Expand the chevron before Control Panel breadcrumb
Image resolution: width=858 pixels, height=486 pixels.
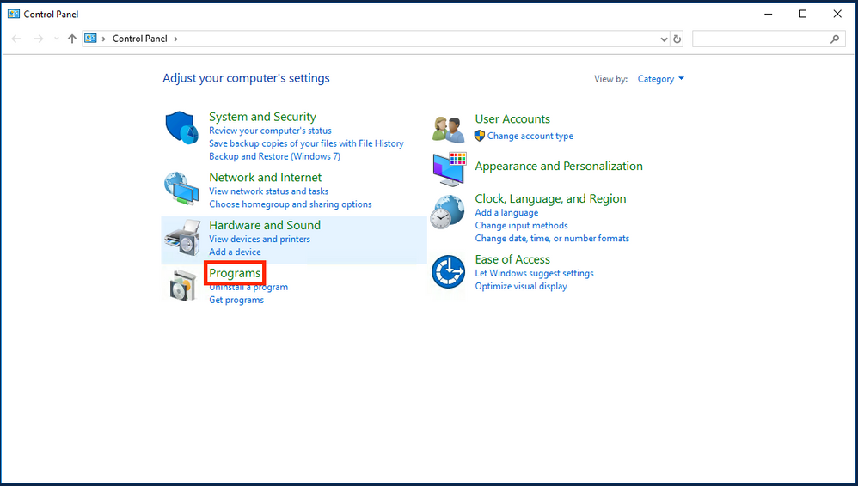pos(103,39)
